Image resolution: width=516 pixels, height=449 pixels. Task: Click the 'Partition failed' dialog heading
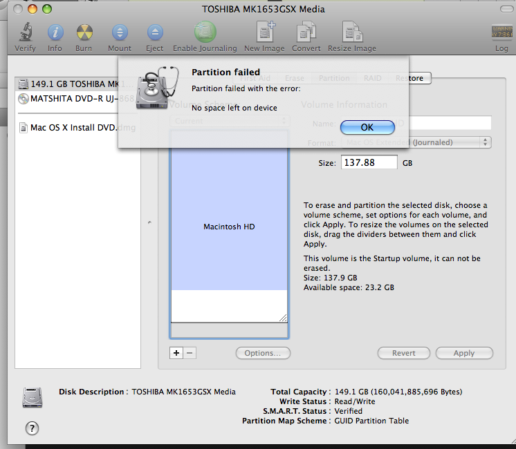point(225,72)
